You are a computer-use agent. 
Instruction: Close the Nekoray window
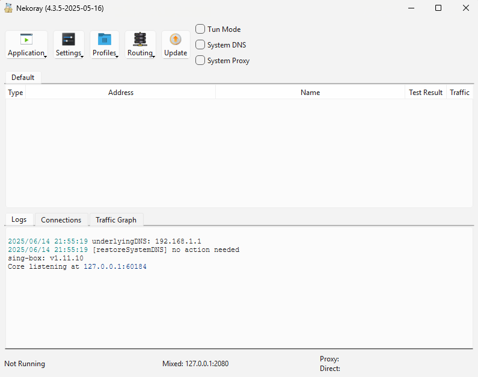click(465, 8)
